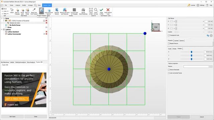Select the Select arrow tool
This screenshot has width=214, height=120.
(x=12, y=11)
